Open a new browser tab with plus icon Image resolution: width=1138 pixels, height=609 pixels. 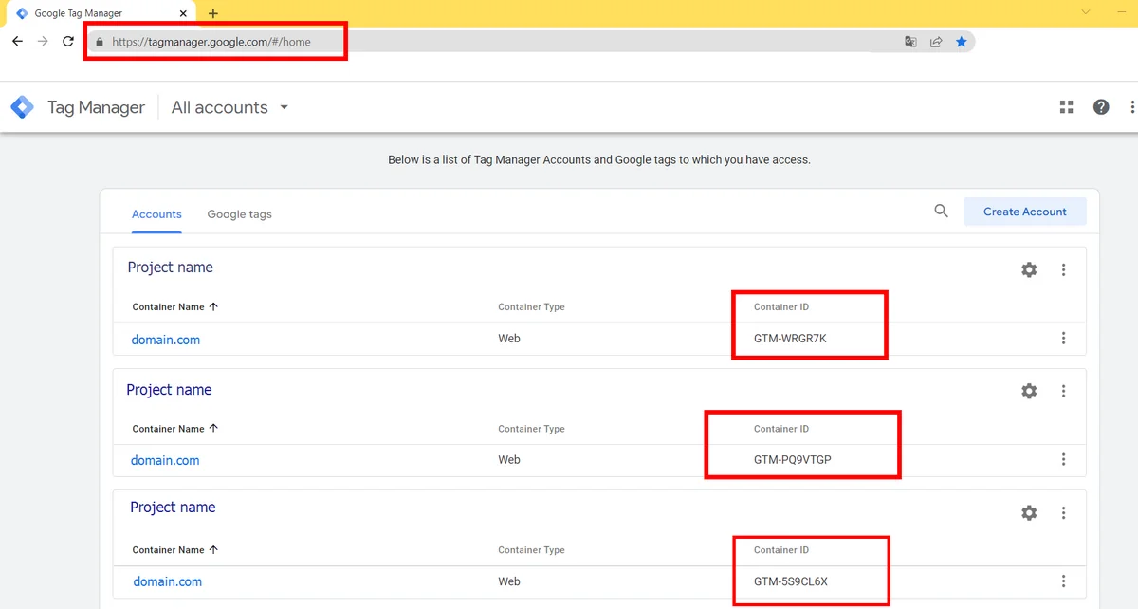[213, 13]
